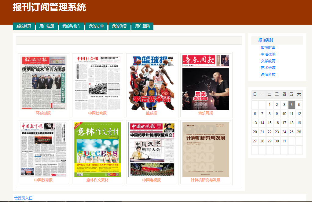Open the 生活休闲 category link
This screenshot has height=202, width=312.
268,54
